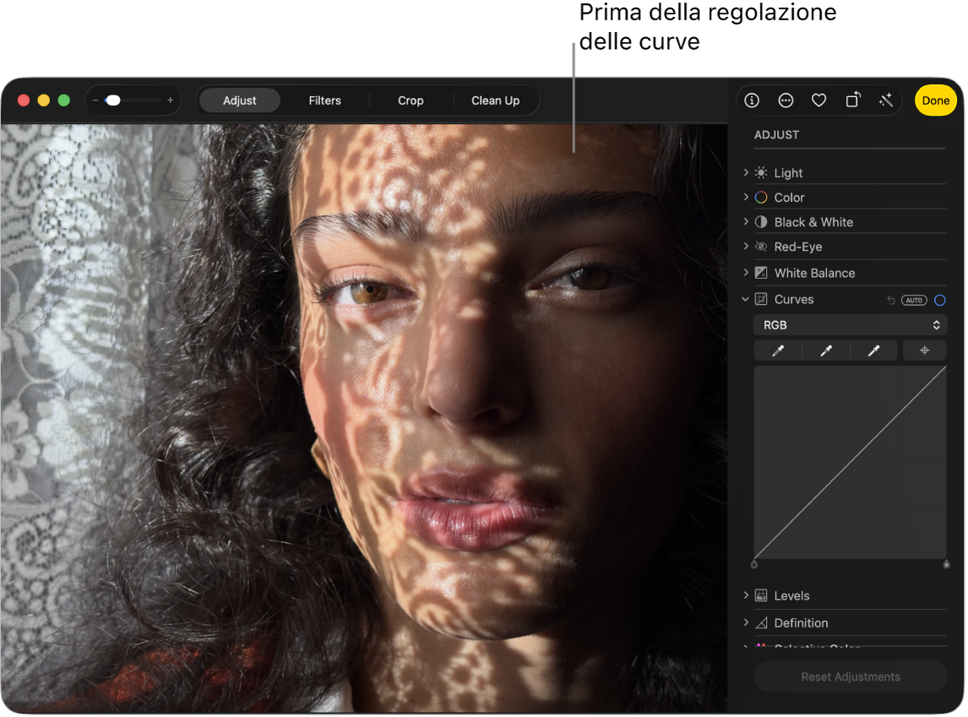Open the More options ellipsis menu

pos(786,100)
